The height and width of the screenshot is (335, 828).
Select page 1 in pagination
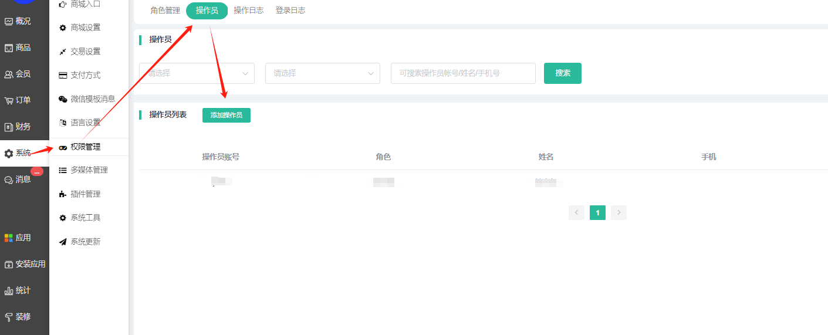597,213
